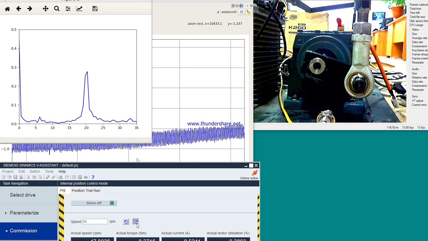The height and width of the screenshot is (241, 428).
Task: Save the figure with the floppy disk icon
Action: click(95, 9)
